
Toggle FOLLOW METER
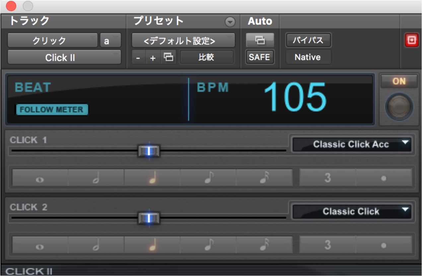52,109
